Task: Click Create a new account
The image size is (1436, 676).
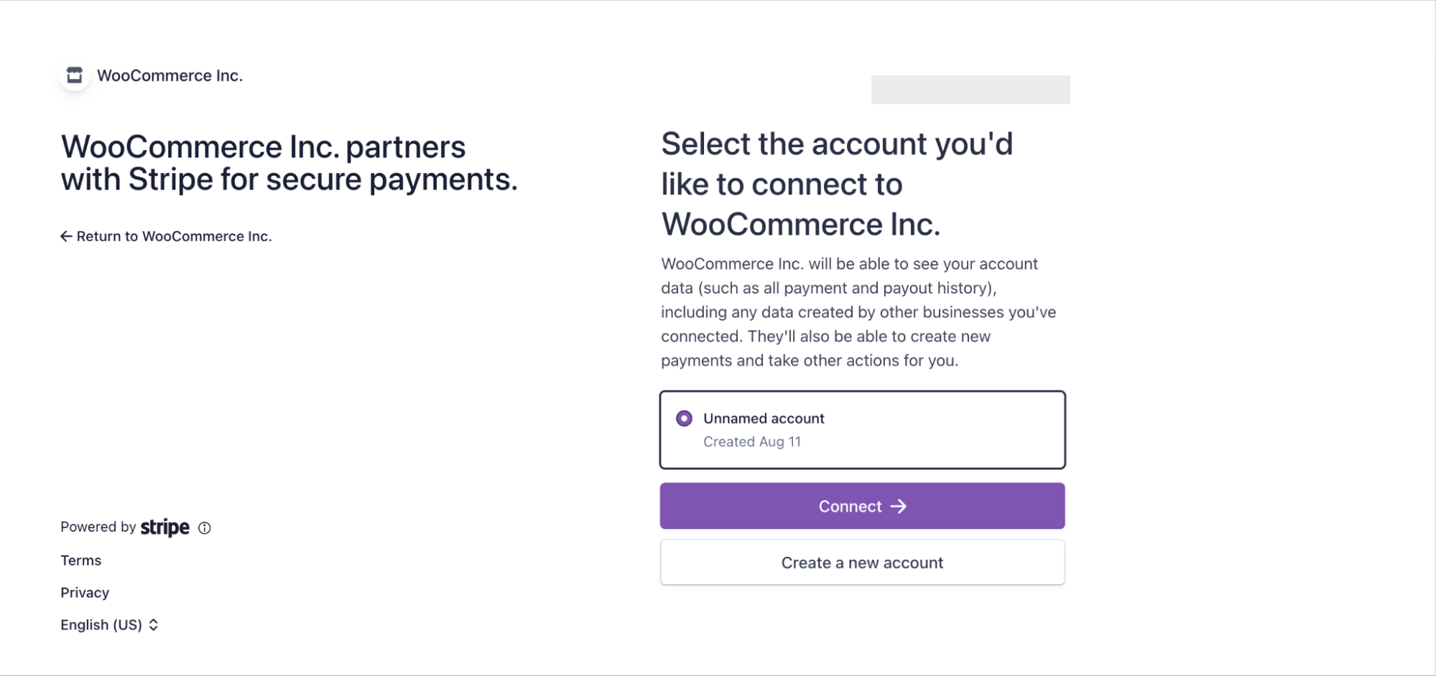Action: (862, 562)
